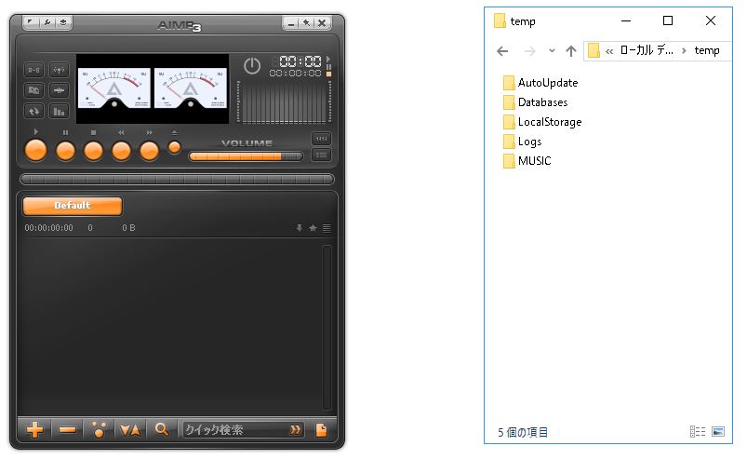Select the LocalStorage folder
This screenshot has height=459, width=747.
click(542, 122)
